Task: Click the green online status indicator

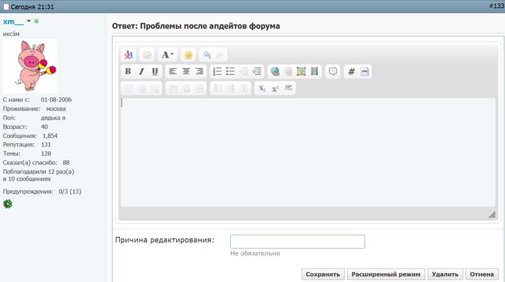Action: point(36,21)
